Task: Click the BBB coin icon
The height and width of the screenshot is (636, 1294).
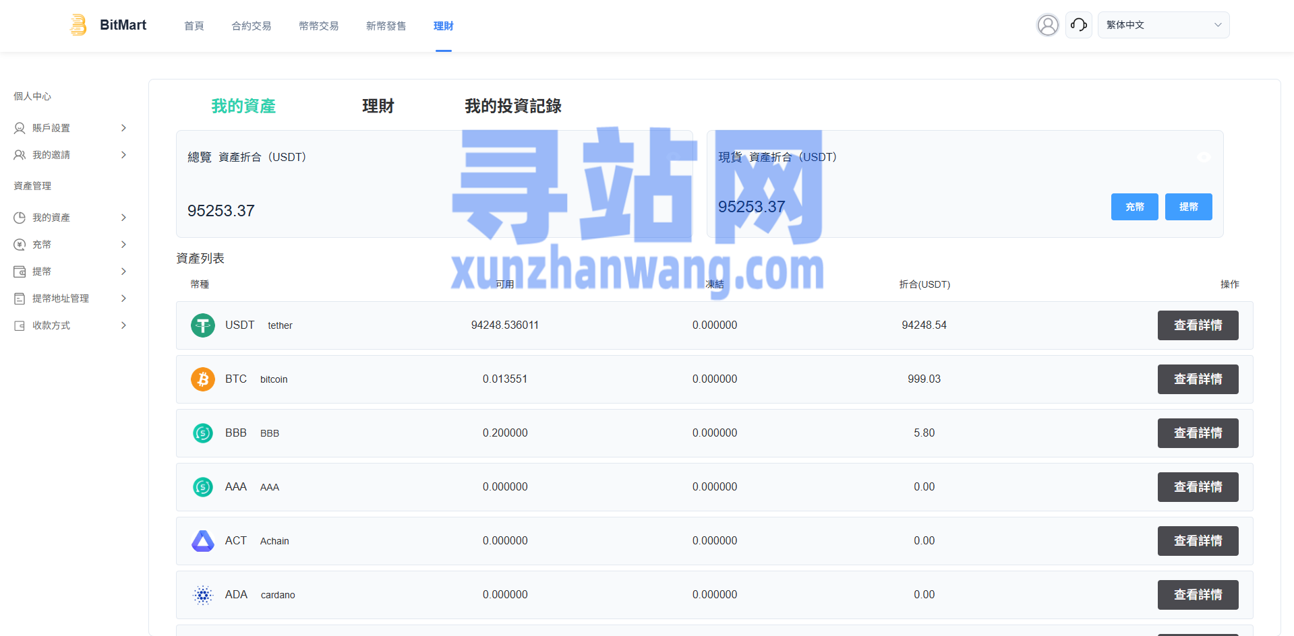Action: [x=202, y=433]
